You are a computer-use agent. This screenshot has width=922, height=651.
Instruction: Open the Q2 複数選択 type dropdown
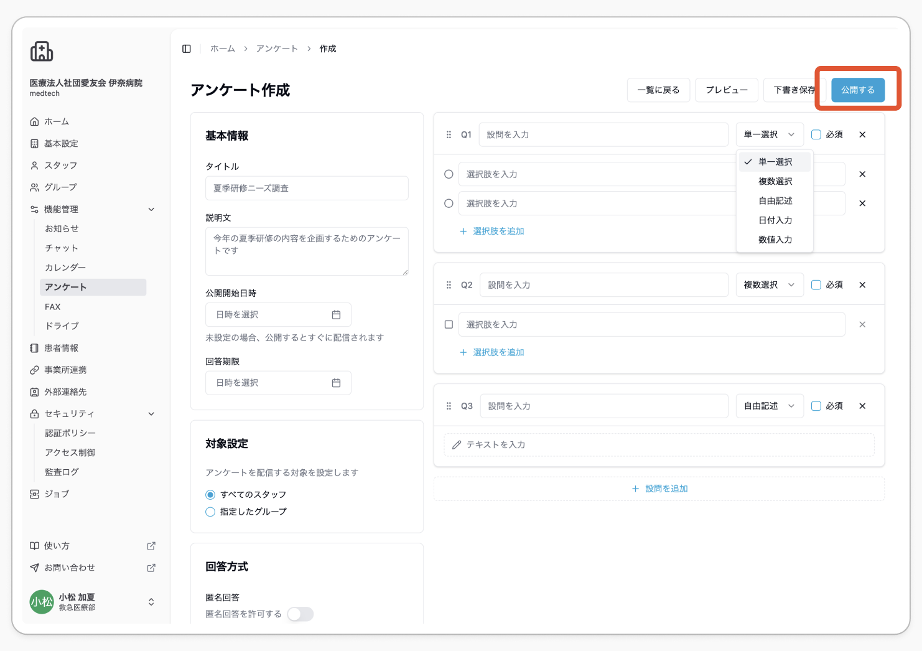tap(770, 285)
